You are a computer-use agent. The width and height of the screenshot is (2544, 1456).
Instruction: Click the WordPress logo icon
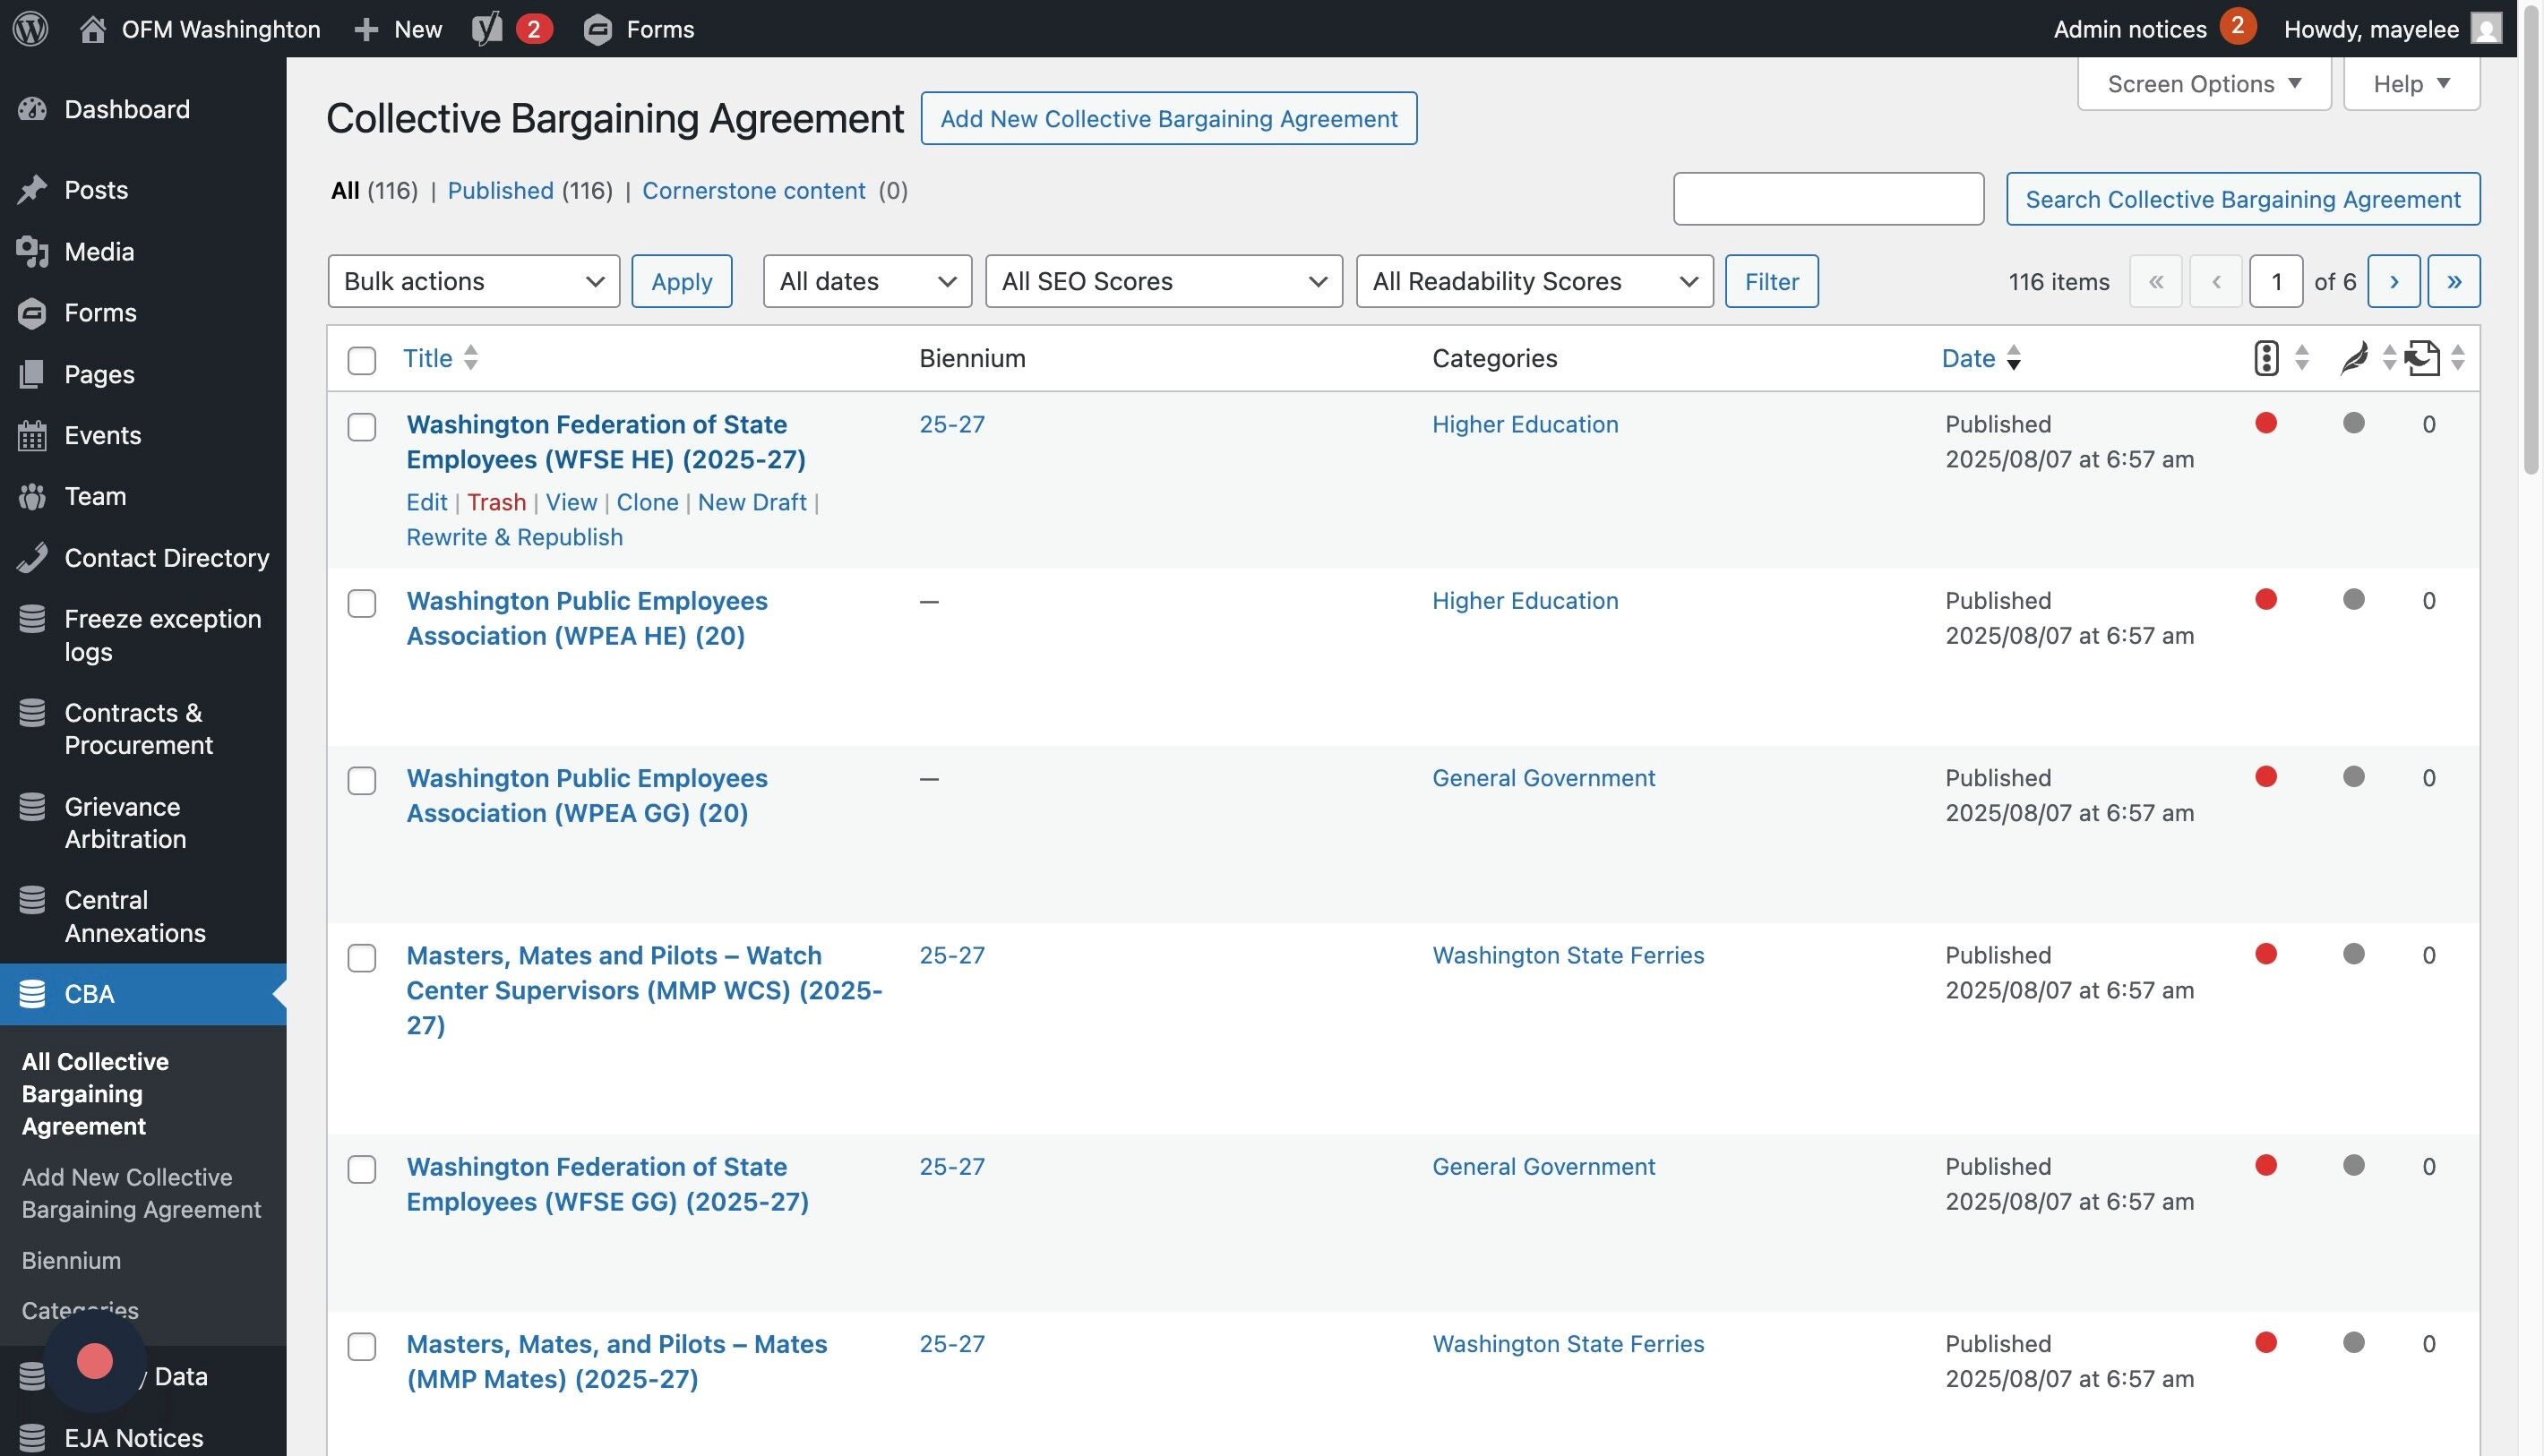(x=30, y=28)
